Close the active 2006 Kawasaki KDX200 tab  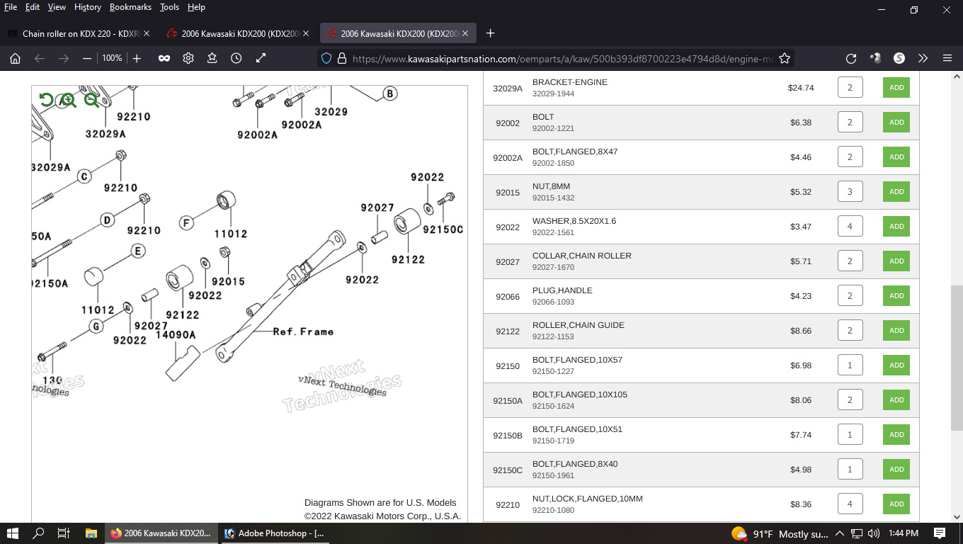(465, 33)
